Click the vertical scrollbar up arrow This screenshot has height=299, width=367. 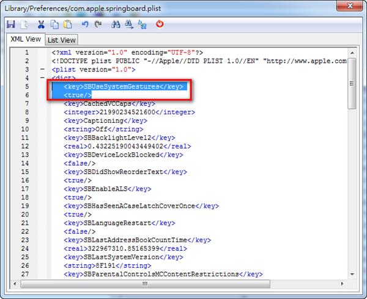click(352, 53)
